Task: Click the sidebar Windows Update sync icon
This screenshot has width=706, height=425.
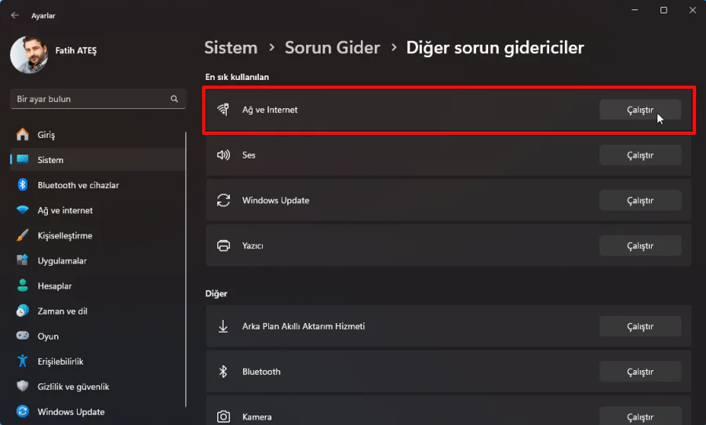Action: click(23, 411)
